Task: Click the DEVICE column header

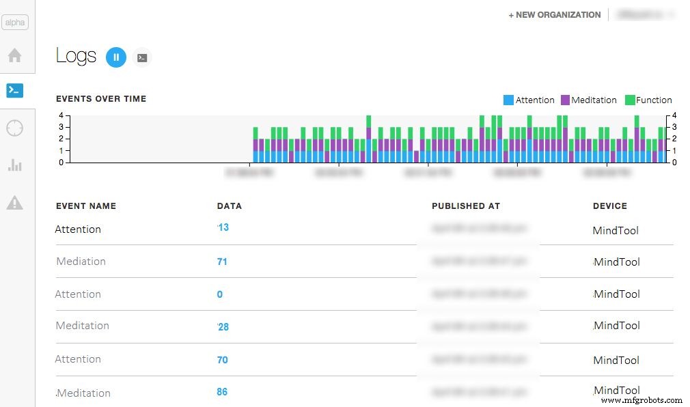Action: [x=609, y=206]
